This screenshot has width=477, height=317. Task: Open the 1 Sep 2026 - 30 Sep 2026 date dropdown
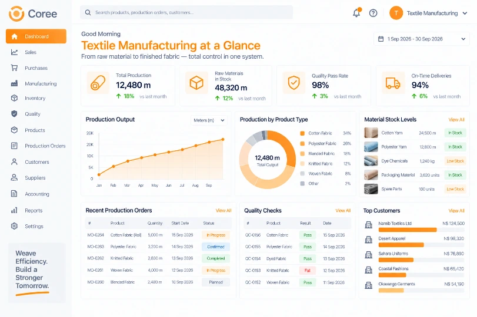coord(421,39)
